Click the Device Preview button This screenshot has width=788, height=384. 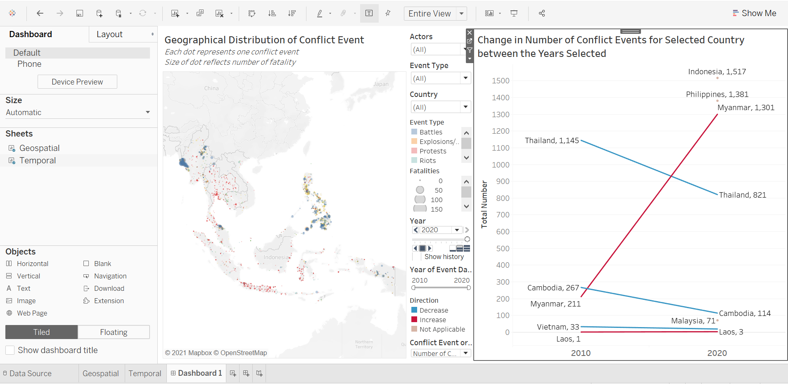tap(77, 82)
